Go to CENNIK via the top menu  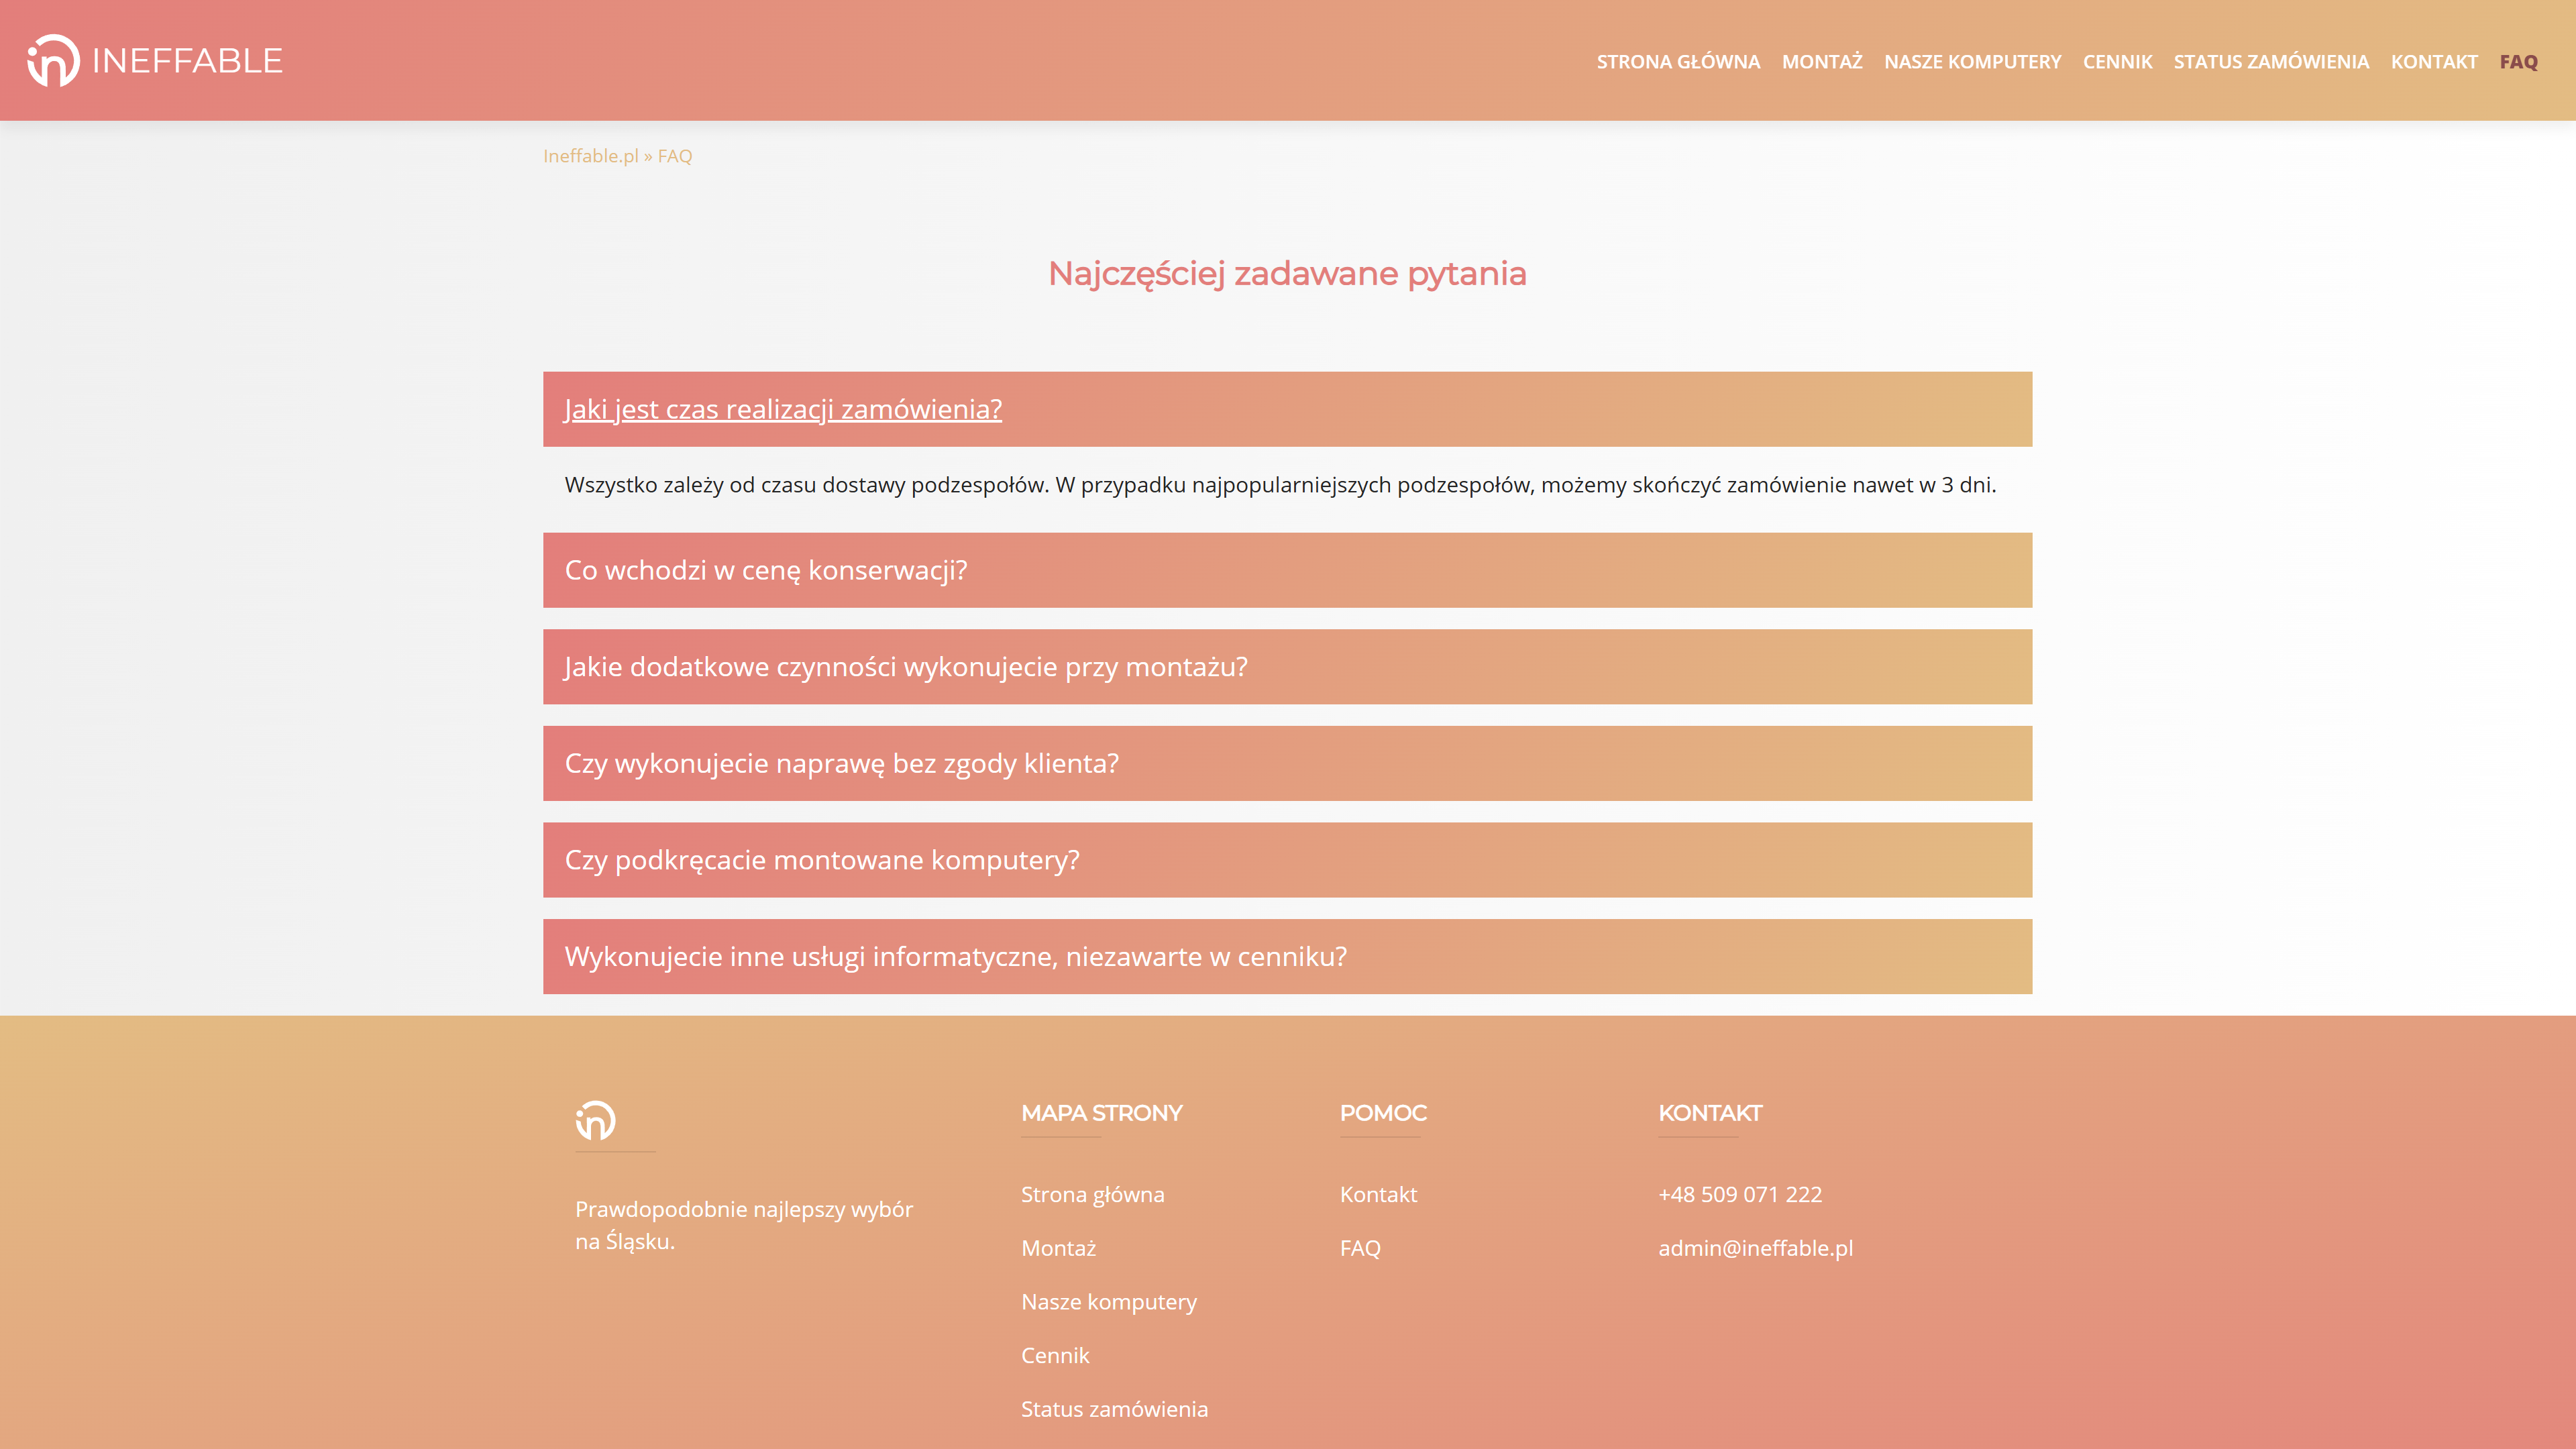pyautogui.click(x=2117, y=61)
